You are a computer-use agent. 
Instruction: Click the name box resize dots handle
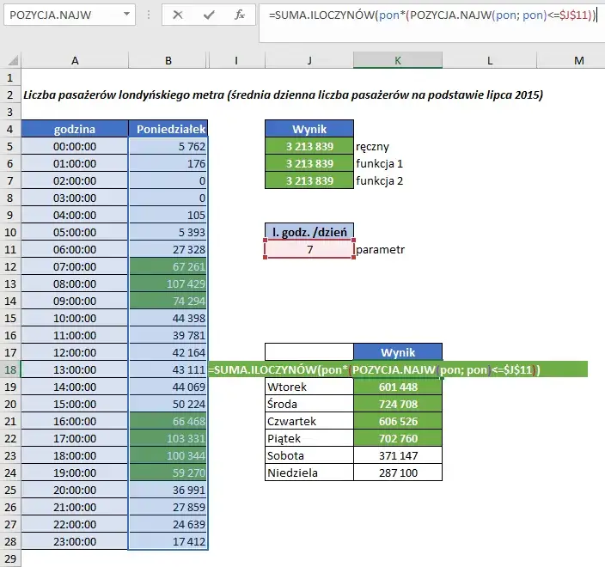(x=149, y=15)
